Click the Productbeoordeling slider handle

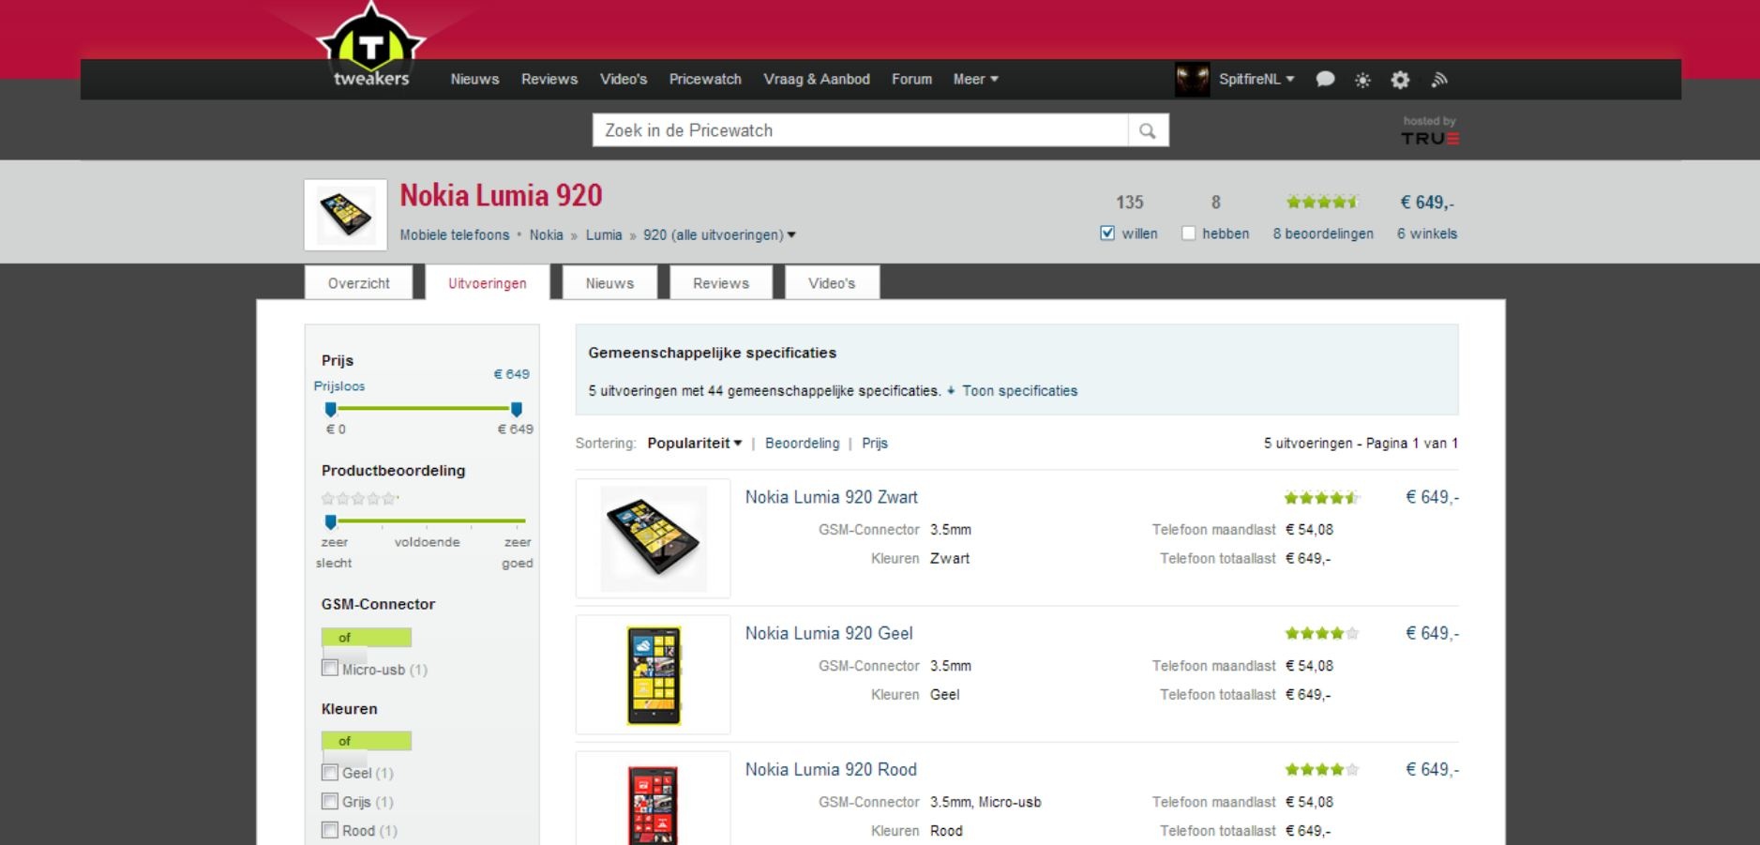click(330, 521)
